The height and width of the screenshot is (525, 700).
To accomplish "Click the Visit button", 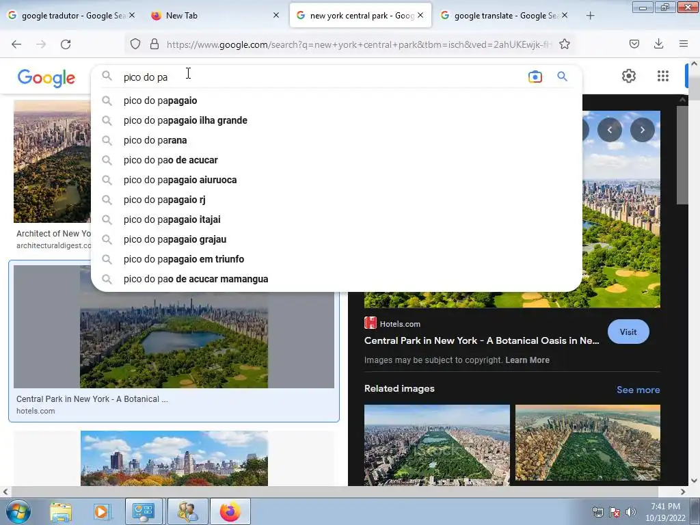I will tap(628, 332).
